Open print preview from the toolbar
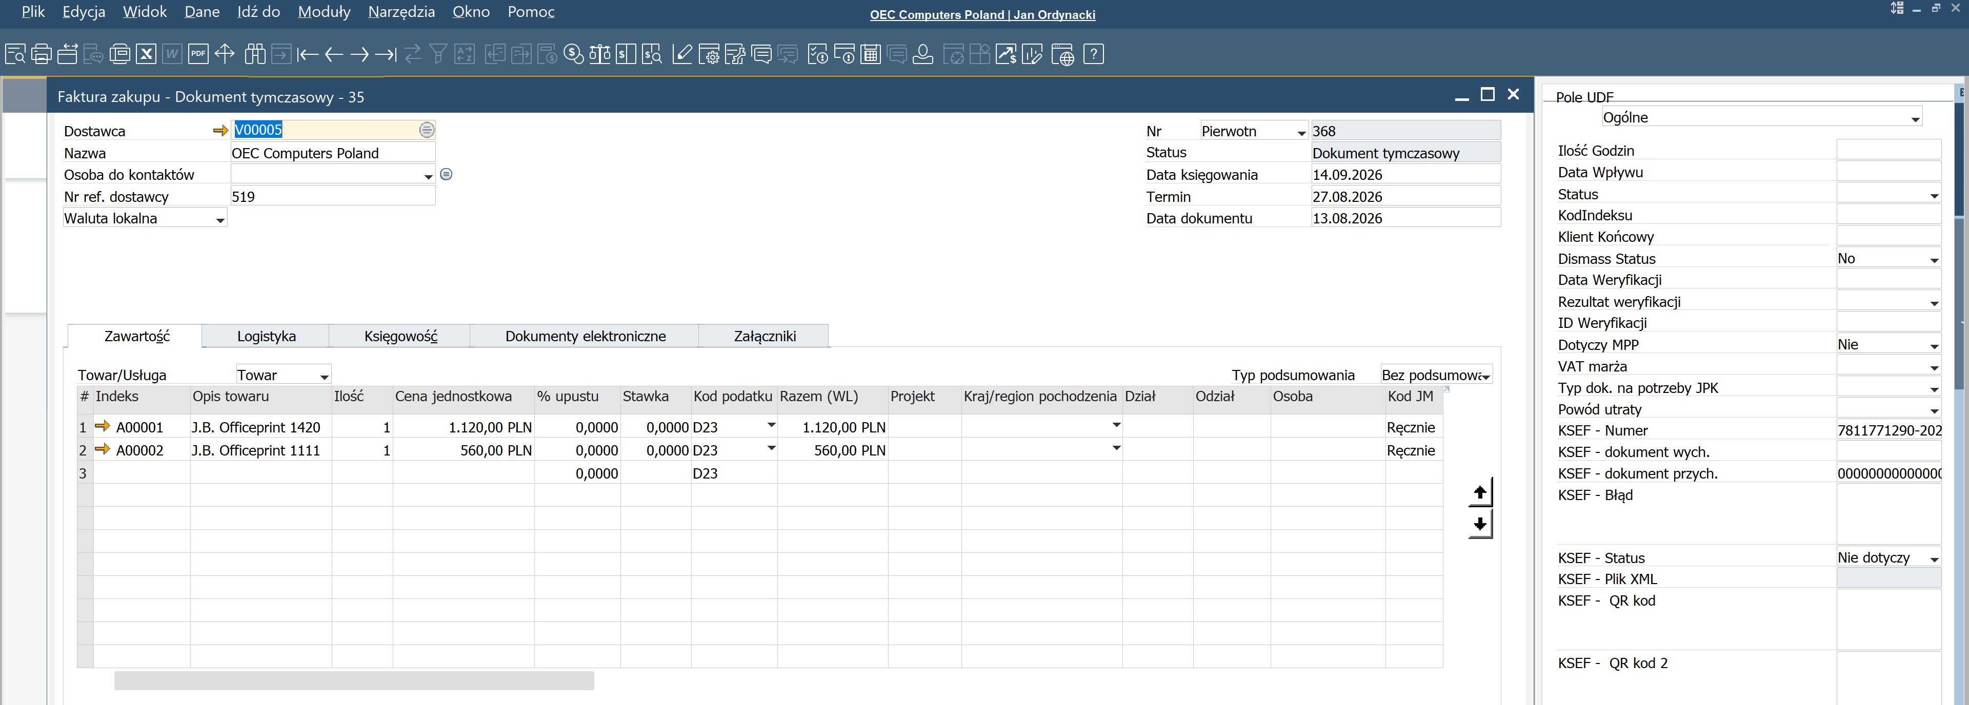This screenshot has width=1969, height=705. [15, 54]
